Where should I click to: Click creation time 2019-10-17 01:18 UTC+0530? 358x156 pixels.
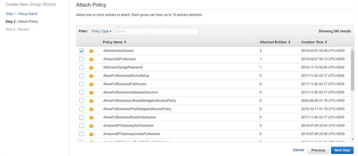(323, 109)
